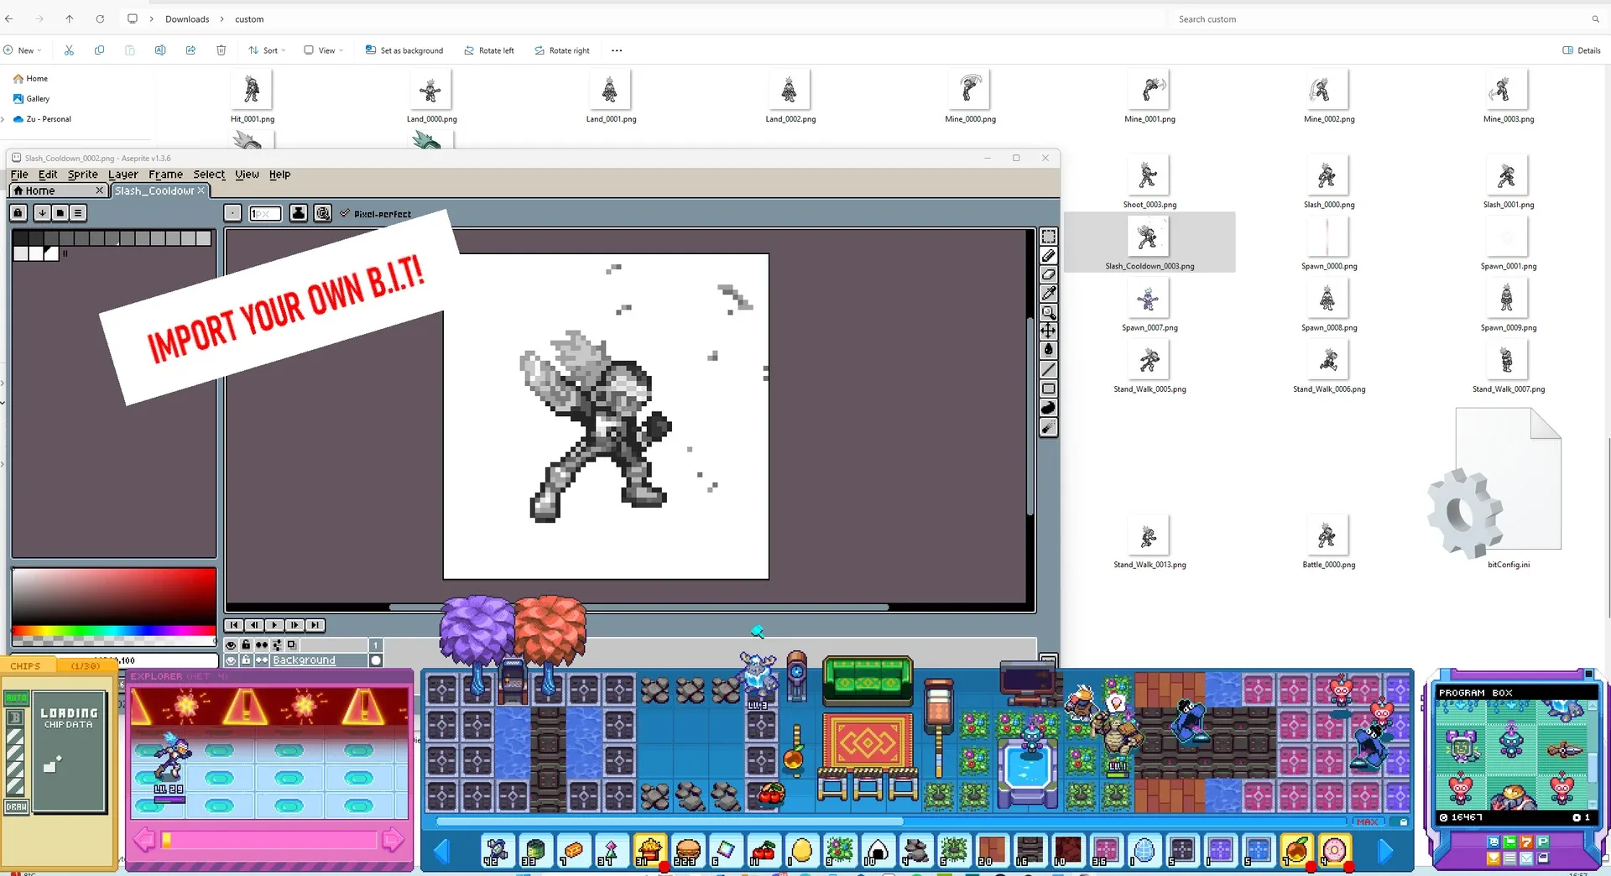Screen dimensions: 1611x876
Task: Open the New item dropdown
Action: 23,50
